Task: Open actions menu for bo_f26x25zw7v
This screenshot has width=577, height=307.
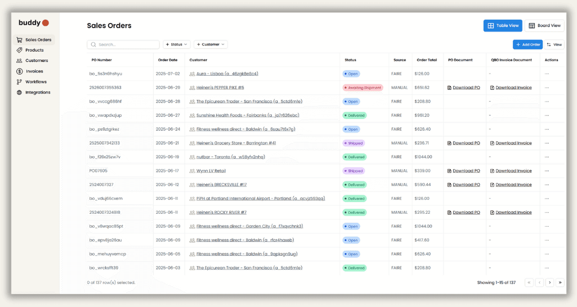Action: (x=547, y=157)
